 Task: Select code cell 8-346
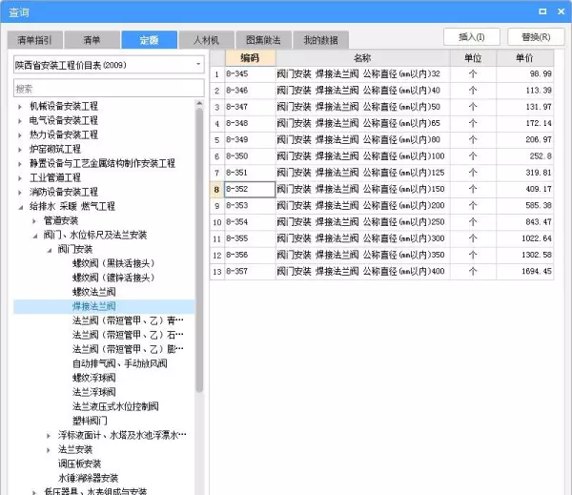(x=250, y=91)
